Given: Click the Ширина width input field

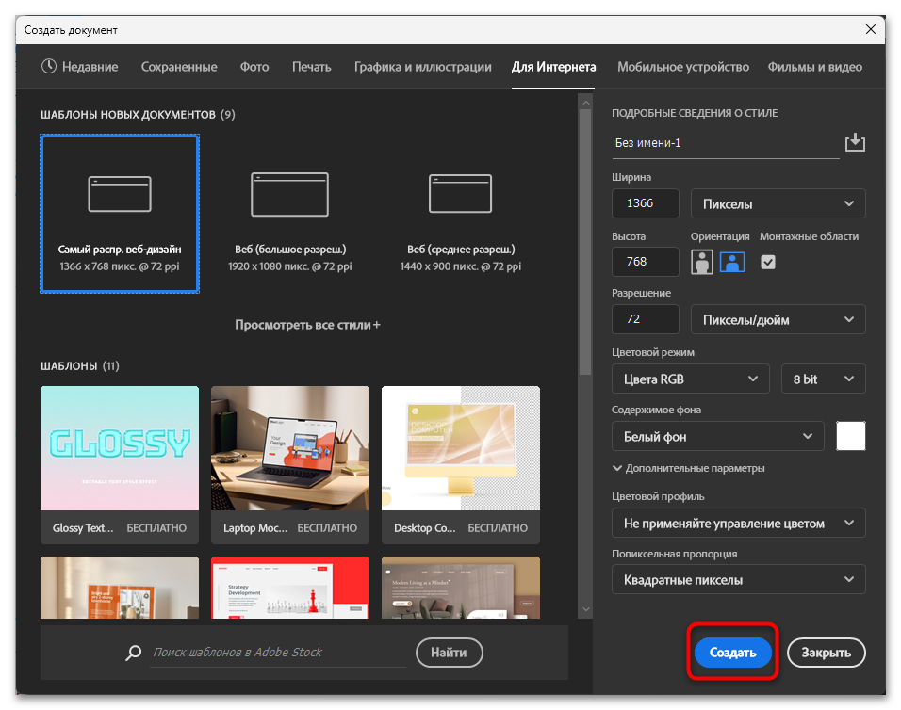Looking at the screenshot, I should tap(645, 203).
